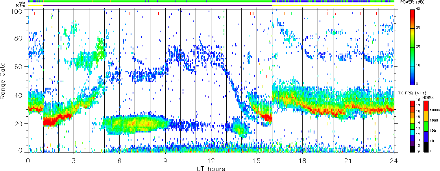This screenshot has height=171, width=440.
Task: Click the "1" label on the NOISE legend
Action: coord(431,151)
